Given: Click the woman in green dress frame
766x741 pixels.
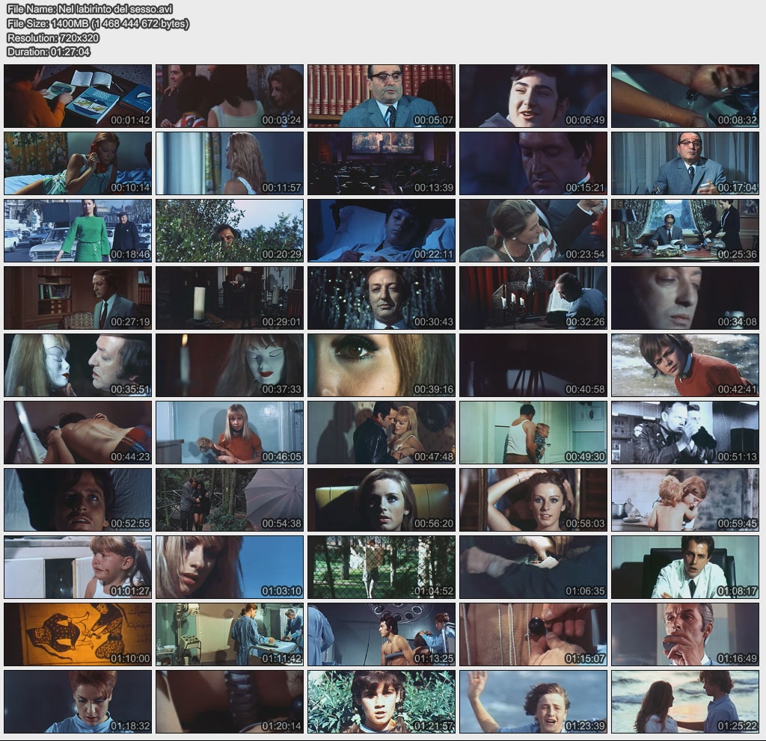Looking at the screenshot, I should click(78, 230).
